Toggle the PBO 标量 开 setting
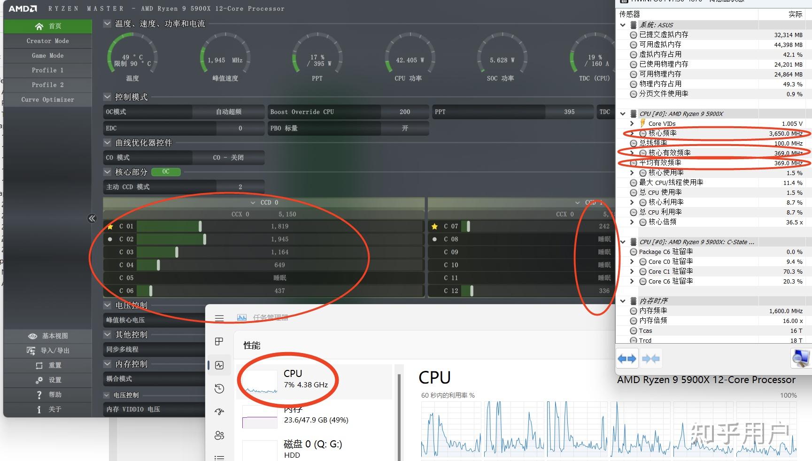Image resolution: width=812 pixels, height=461 pixels. (405, 128)
